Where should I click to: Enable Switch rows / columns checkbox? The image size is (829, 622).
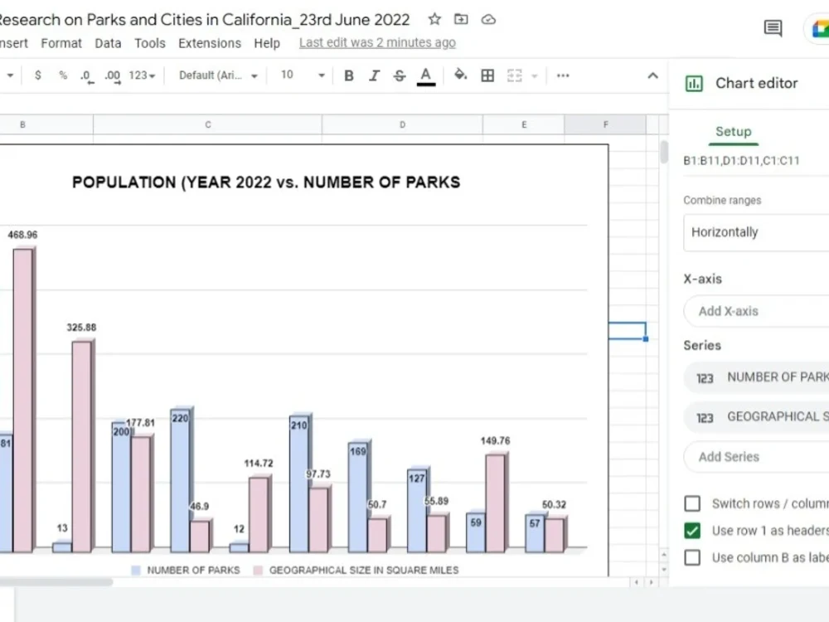pos(692,503)
